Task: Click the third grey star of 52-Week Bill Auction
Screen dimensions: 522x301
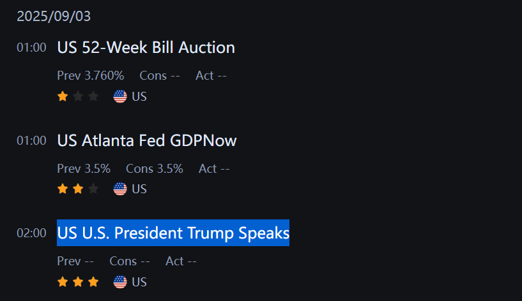Action: (x=93, y=96)
